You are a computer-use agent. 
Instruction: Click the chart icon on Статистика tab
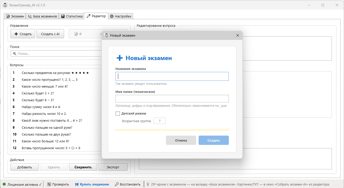(x=63, y=16)
